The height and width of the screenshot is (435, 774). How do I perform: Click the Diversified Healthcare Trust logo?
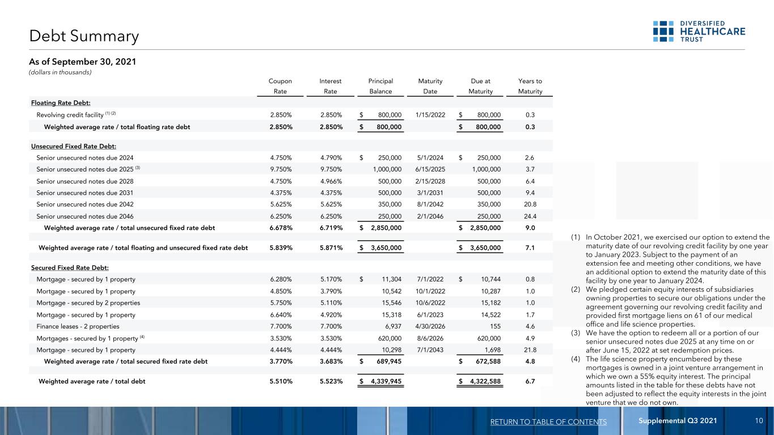pyautogui.click(x=699, y=31)
